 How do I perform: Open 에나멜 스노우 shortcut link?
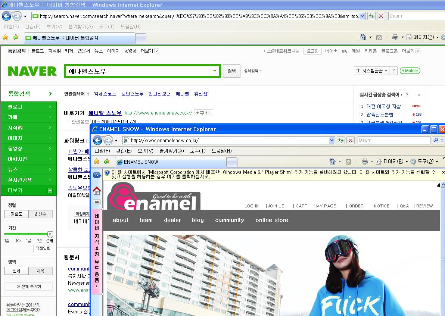105,113
